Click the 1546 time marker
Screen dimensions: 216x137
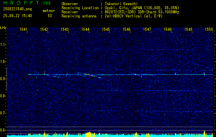(126, 29)
